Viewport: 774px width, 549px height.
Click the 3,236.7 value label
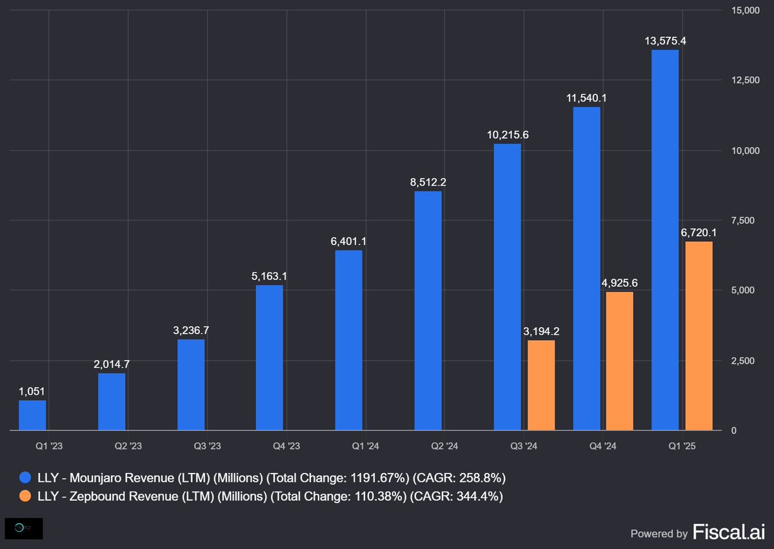[191, 330]
